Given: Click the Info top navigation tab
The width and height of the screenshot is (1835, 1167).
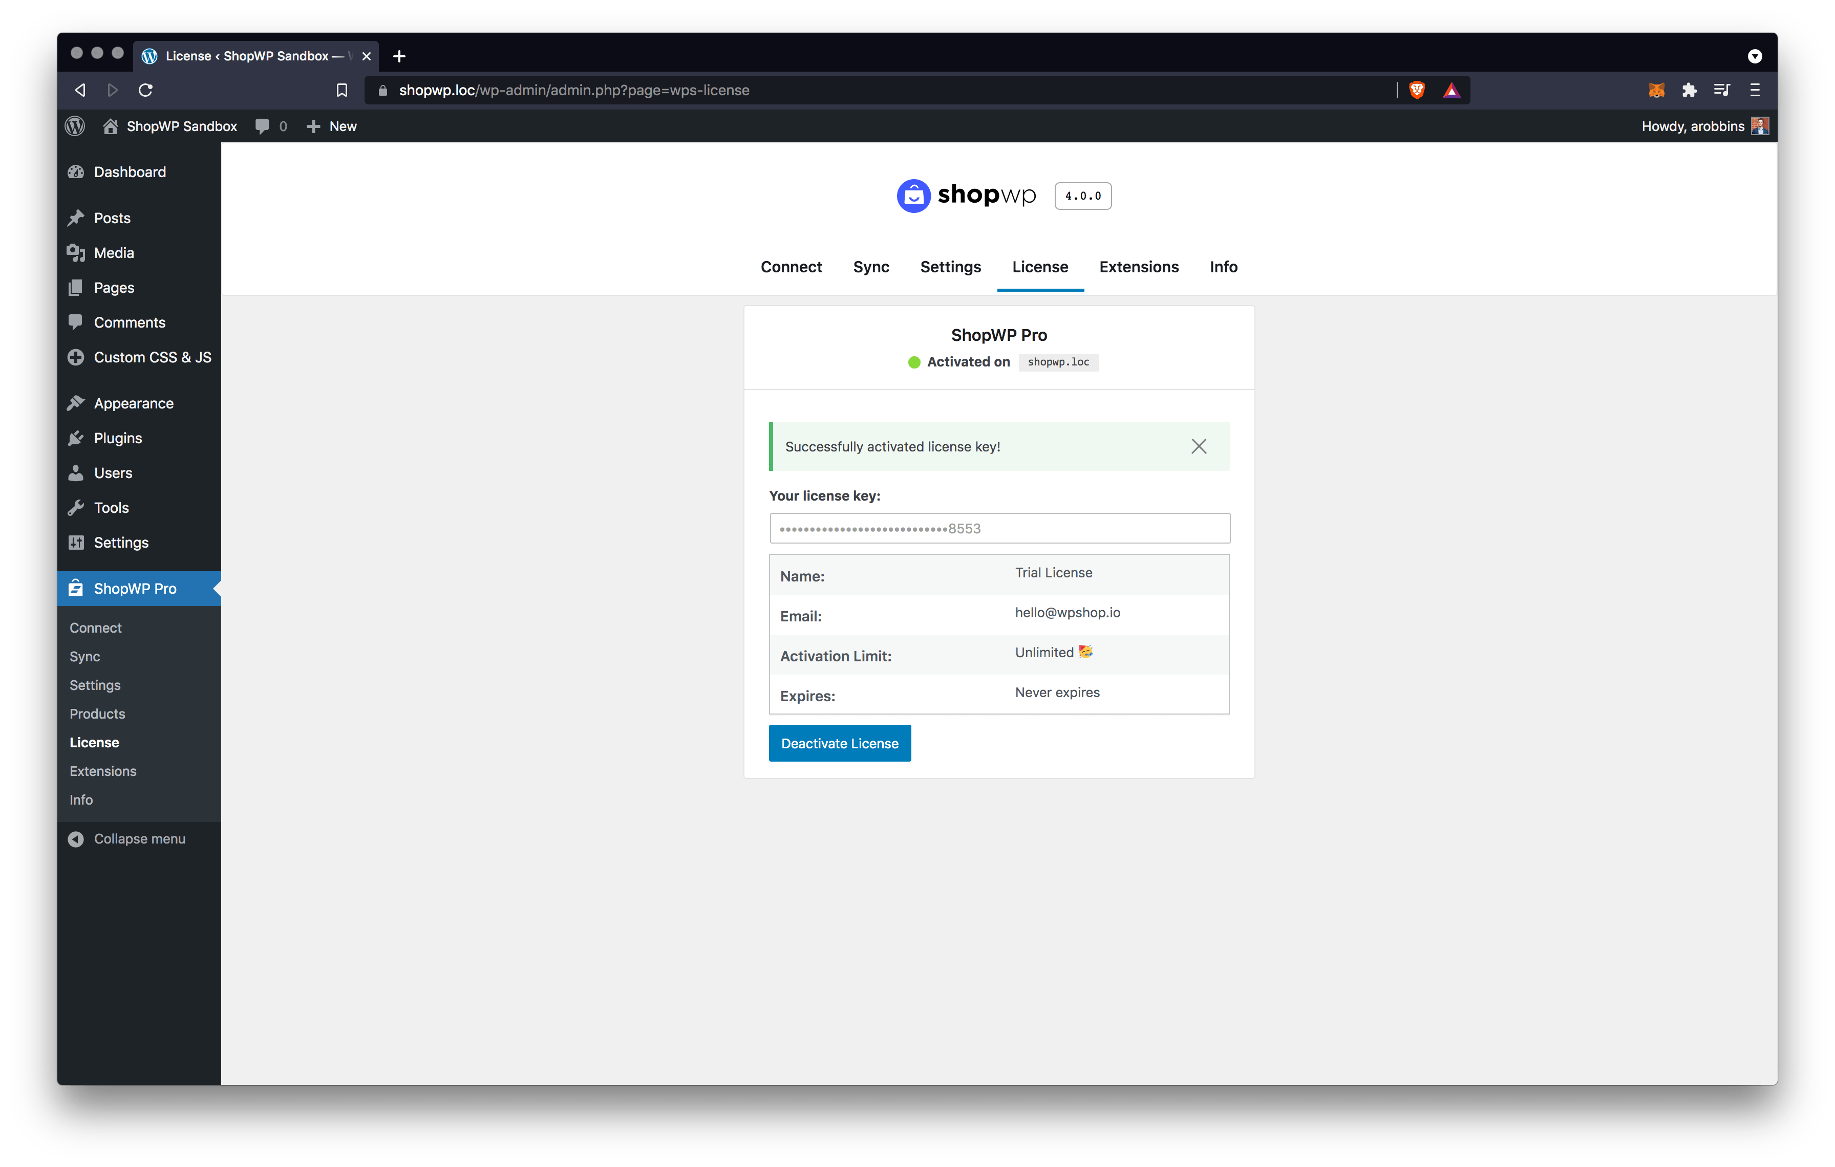Looking at the screenshot, I should coord(1223,266).
